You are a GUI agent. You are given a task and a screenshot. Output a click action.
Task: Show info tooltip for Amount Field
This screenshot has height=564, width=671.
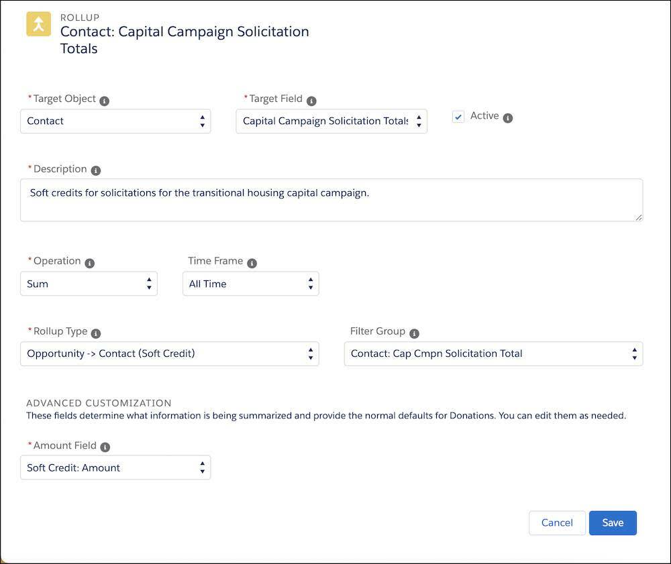tap(105, 447)
